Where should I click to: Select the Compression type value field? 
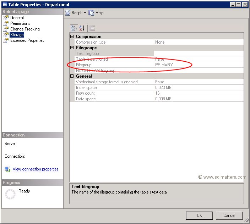[x=199, y=42]
